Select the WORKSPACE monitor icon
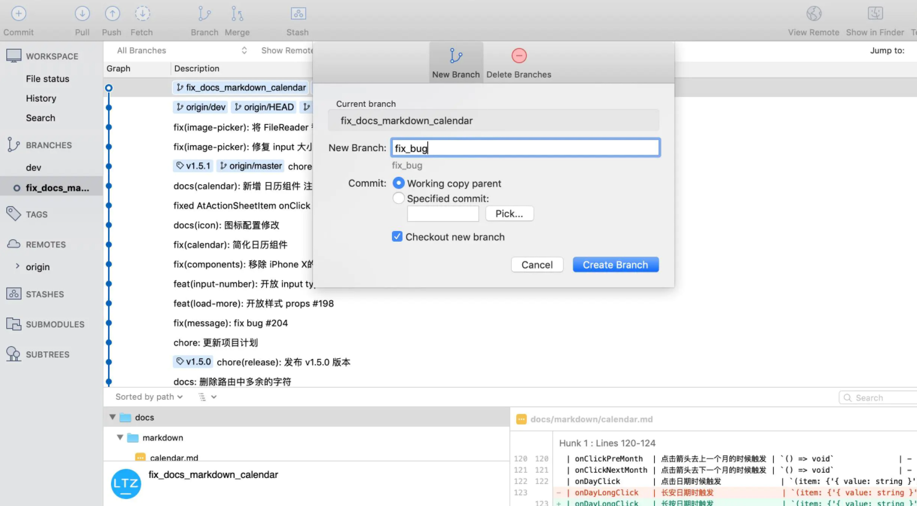Screen dimensions: 917x506 [x=14, y=56]
